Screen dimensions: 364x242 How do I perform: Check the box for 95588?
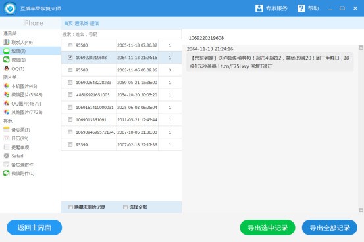[70, 70]
